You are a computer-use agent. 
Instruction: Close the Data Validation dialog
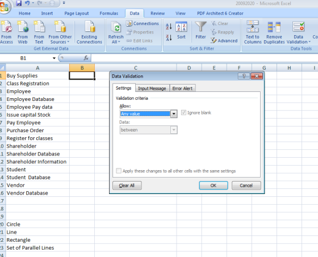click(x=257, y=76)
